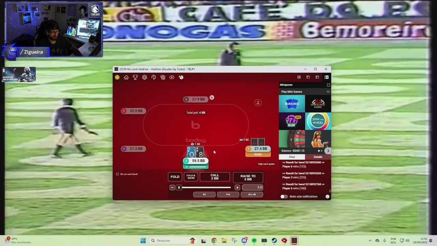Open the 777 Deluxe slot mini game
The height and width of the screenshot is (246, 437).
tap(292, 121)
